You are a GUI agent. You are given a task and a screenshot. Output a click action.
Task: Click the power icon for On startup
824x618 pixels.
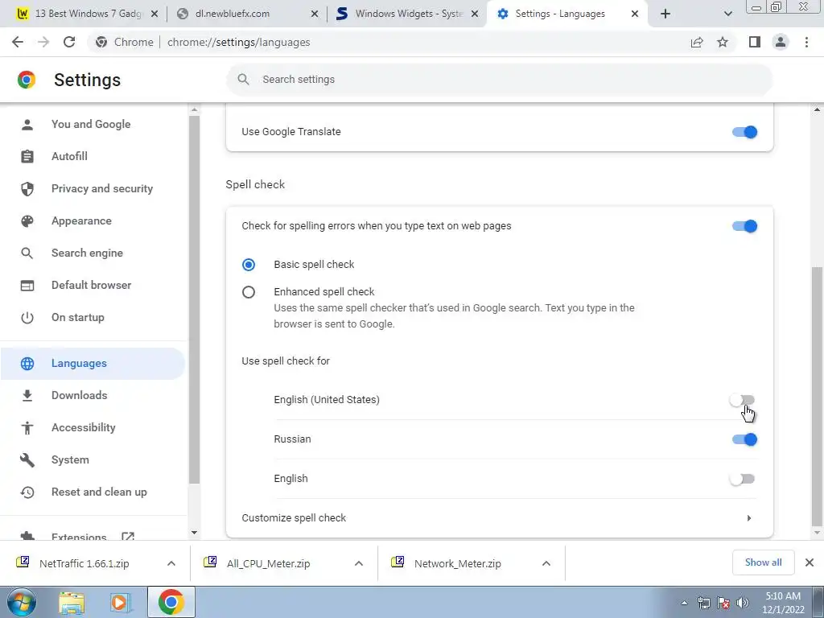(x=27, y=317)
